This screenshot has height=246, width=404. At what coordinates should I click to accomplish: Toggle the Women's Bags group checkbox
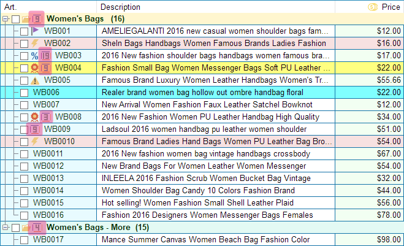15,19
